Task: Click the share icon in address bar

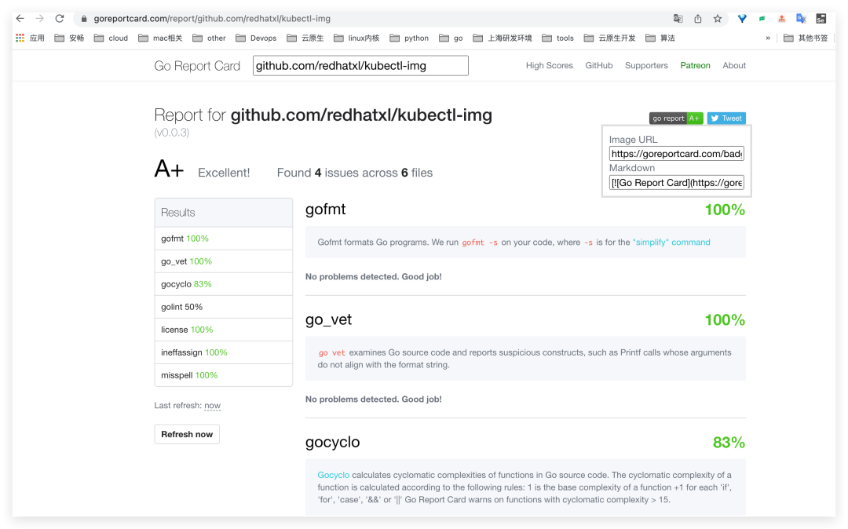Action: coord(698,19)
